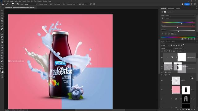The width and height of the screenshot is (198, 111).
Task: Switch to the Channels tab
Action: [x=168, y=42]
